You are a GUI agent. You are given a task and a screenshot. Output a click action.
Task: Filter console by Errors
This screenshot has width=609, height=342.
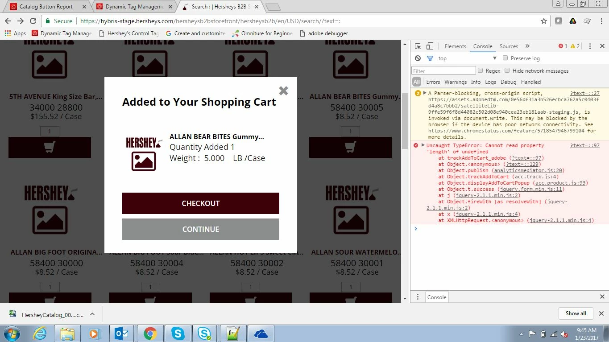433,82
